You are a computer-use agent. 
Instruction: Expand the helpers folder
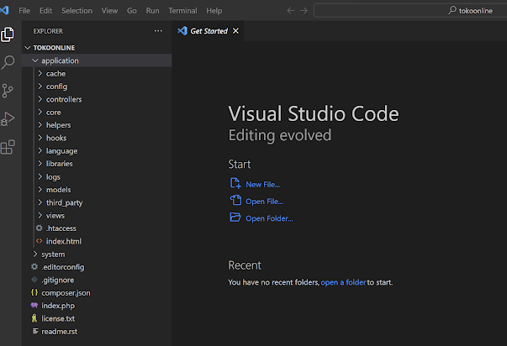tap(40, 125)
